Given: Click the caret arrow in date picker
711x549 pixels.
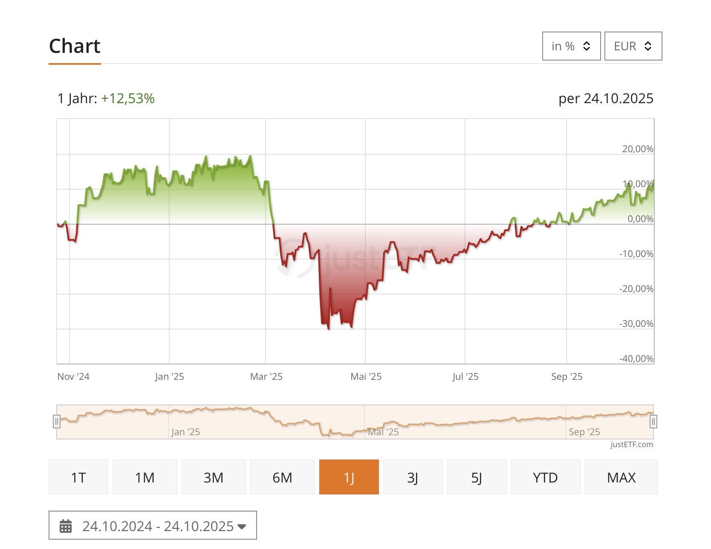Looking at the screenshot, I should click(242, 526).
